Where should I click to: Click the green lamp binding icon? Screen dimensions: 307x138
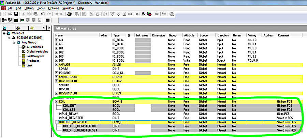coord(22,20)
